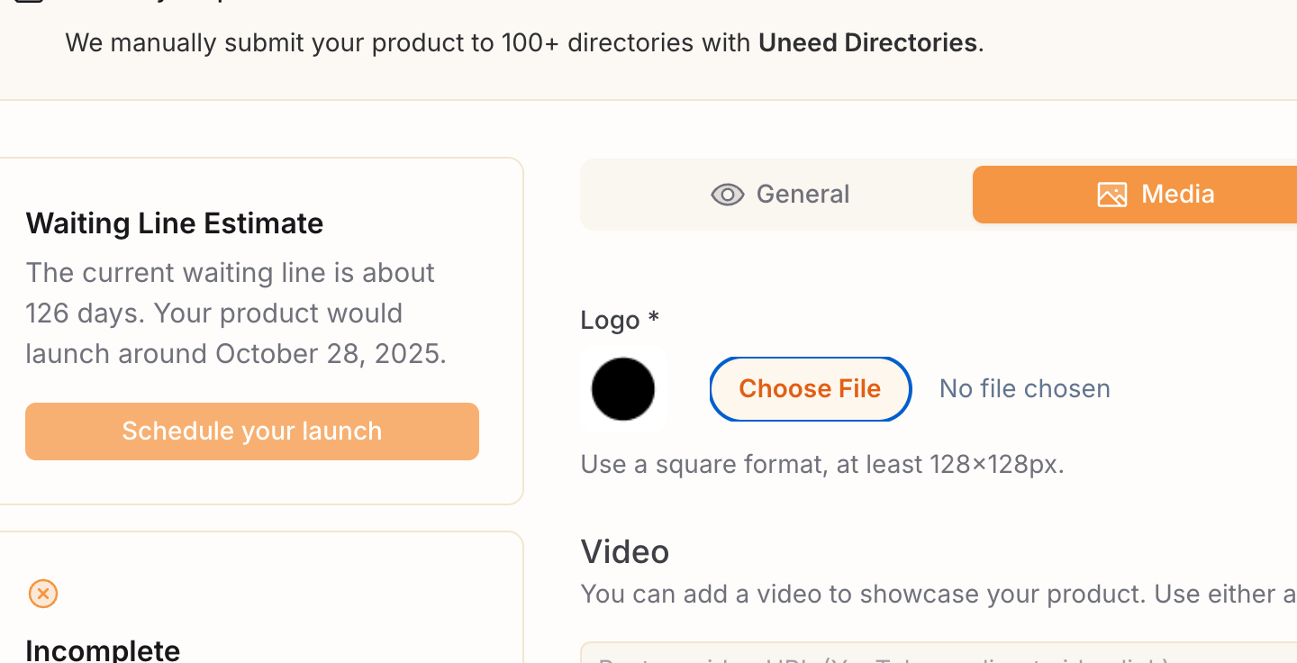Click the square format hint text

(822, 465)
